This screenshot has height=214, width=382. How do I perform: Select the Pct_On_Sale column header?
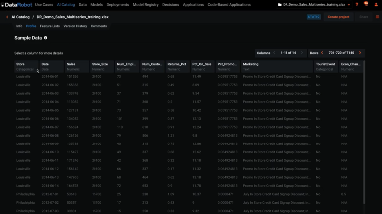(x=203, y=67)
